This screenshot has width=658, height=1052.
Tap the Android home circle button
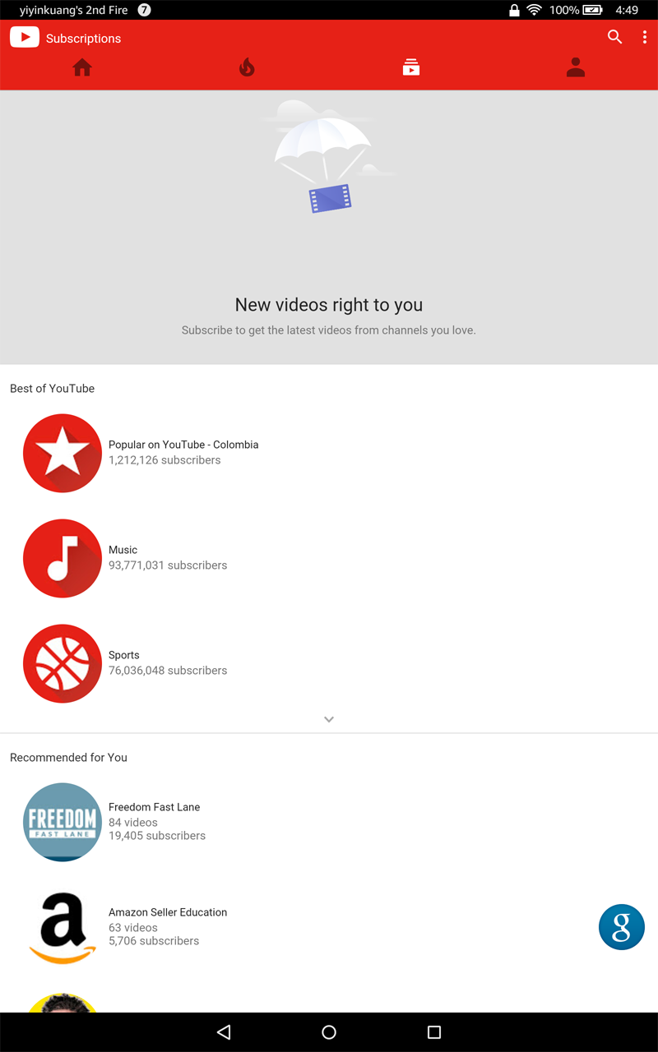(329, 1032)
